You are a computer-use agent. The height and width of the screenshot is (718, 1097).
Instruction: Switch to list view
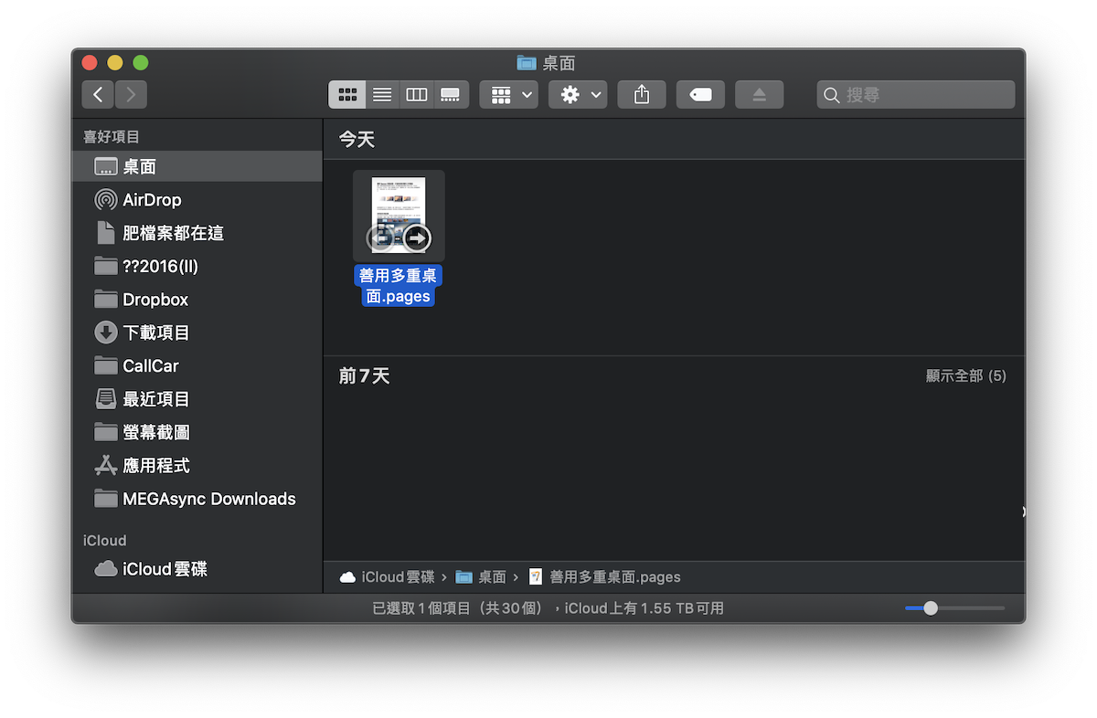pyautogui.click(x=382, y=94)
